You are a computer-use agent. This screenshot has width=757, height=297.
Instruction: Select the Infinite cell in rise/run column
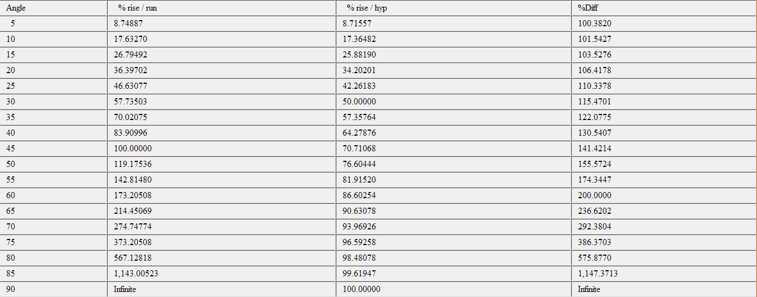[x=221, y=289]
